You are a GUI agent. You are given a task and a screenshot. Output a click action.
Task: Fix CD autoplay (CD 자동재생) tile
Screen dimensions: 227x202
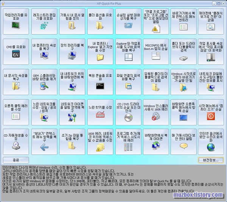(16, 142)
